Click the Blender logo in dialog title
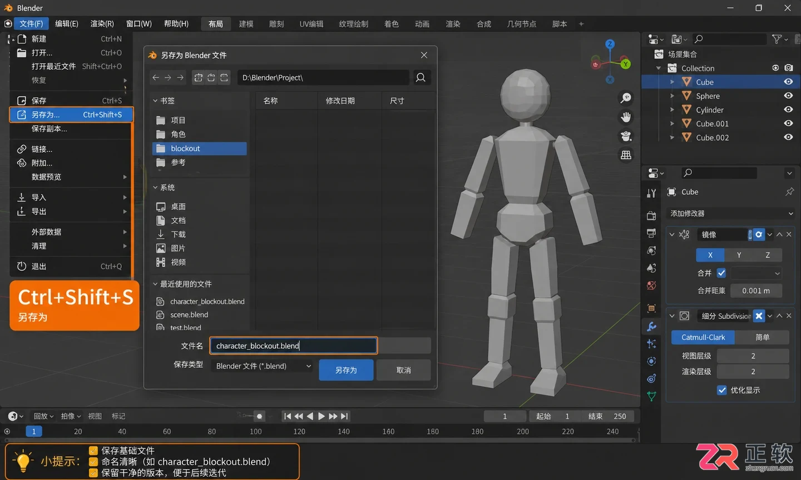This screenshot has height=480, width=801. (152, 55)
